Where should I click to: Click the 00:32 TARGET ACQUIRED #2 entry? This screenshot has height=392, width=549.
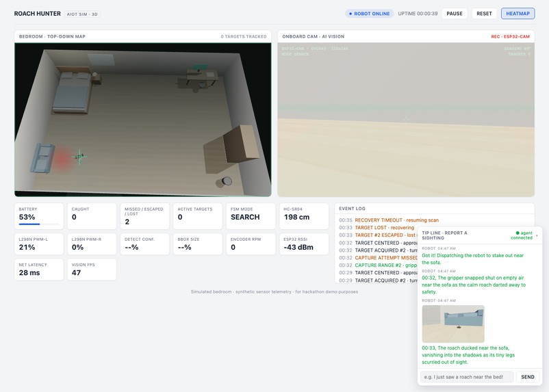[x=378, y=250]
